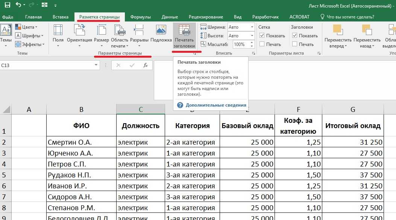Click the Должность header cell
This screenshot has height=220, width=396.
pos(141,125)
